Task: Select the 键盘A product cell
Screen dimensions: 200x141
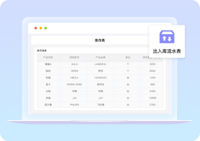Action: (48, 64)
